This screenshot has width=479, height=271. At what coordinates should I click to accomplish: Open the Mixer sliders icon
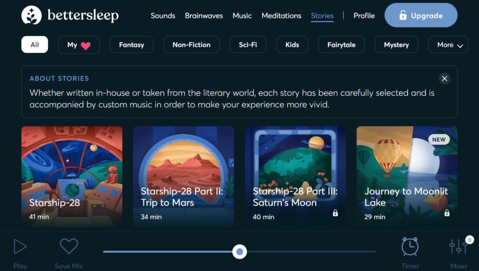(x=458, y=247)
